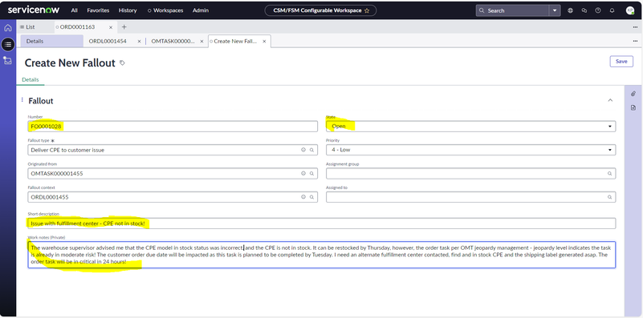
Task: Close the ORDL0001454 sub-tab
Action: (x=139, y=42)
